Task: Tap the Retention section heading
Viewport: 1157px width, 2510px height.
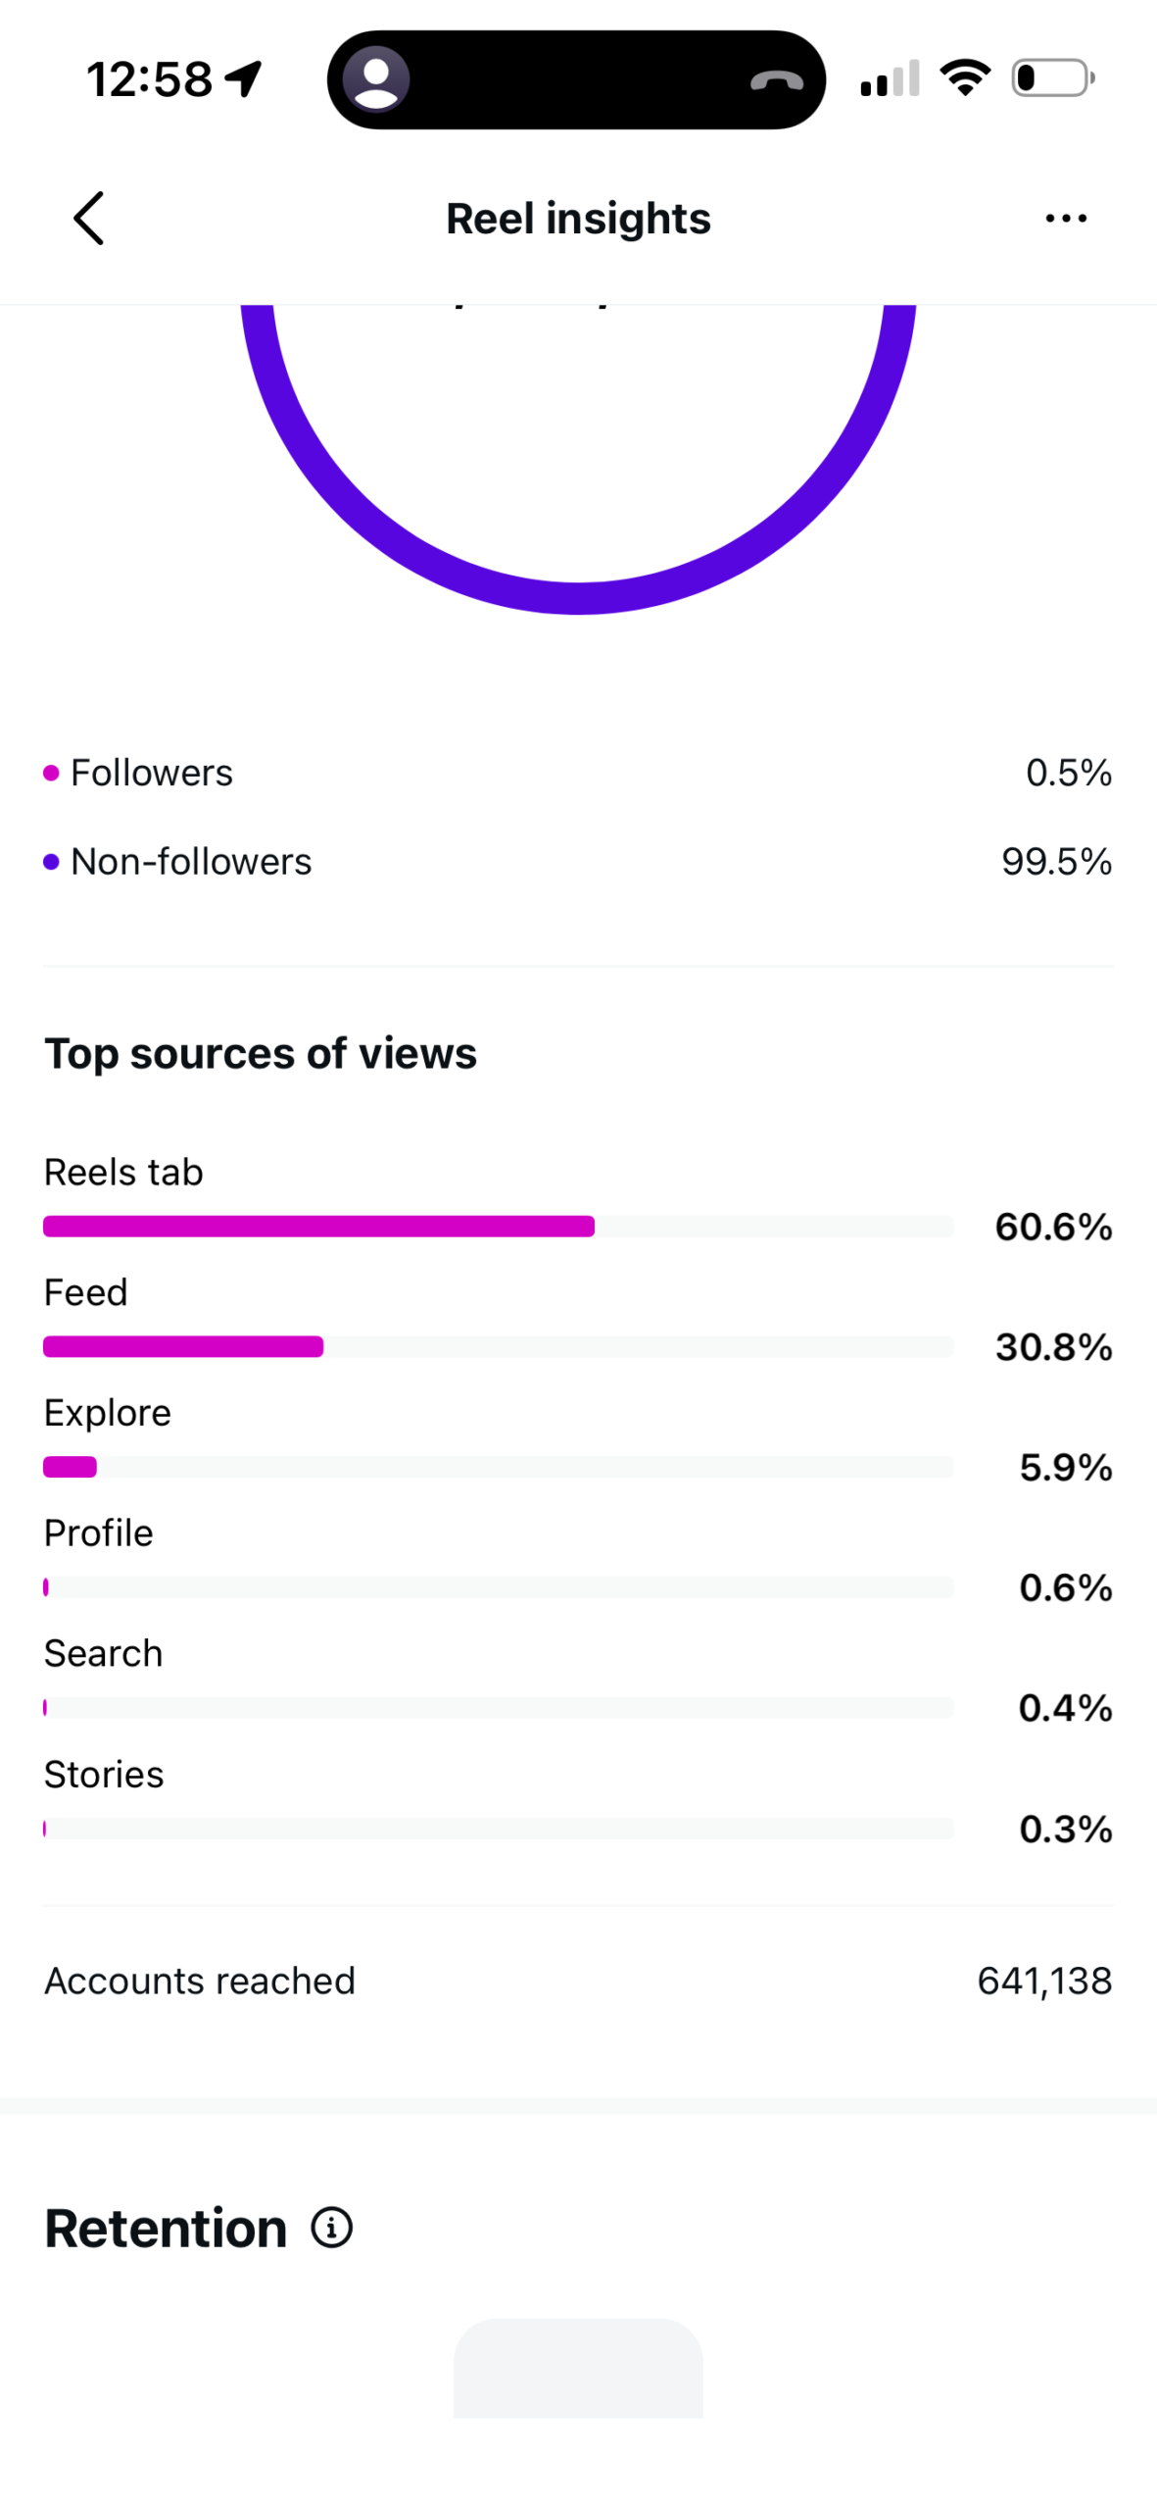Action: [x=166, y=2228]
